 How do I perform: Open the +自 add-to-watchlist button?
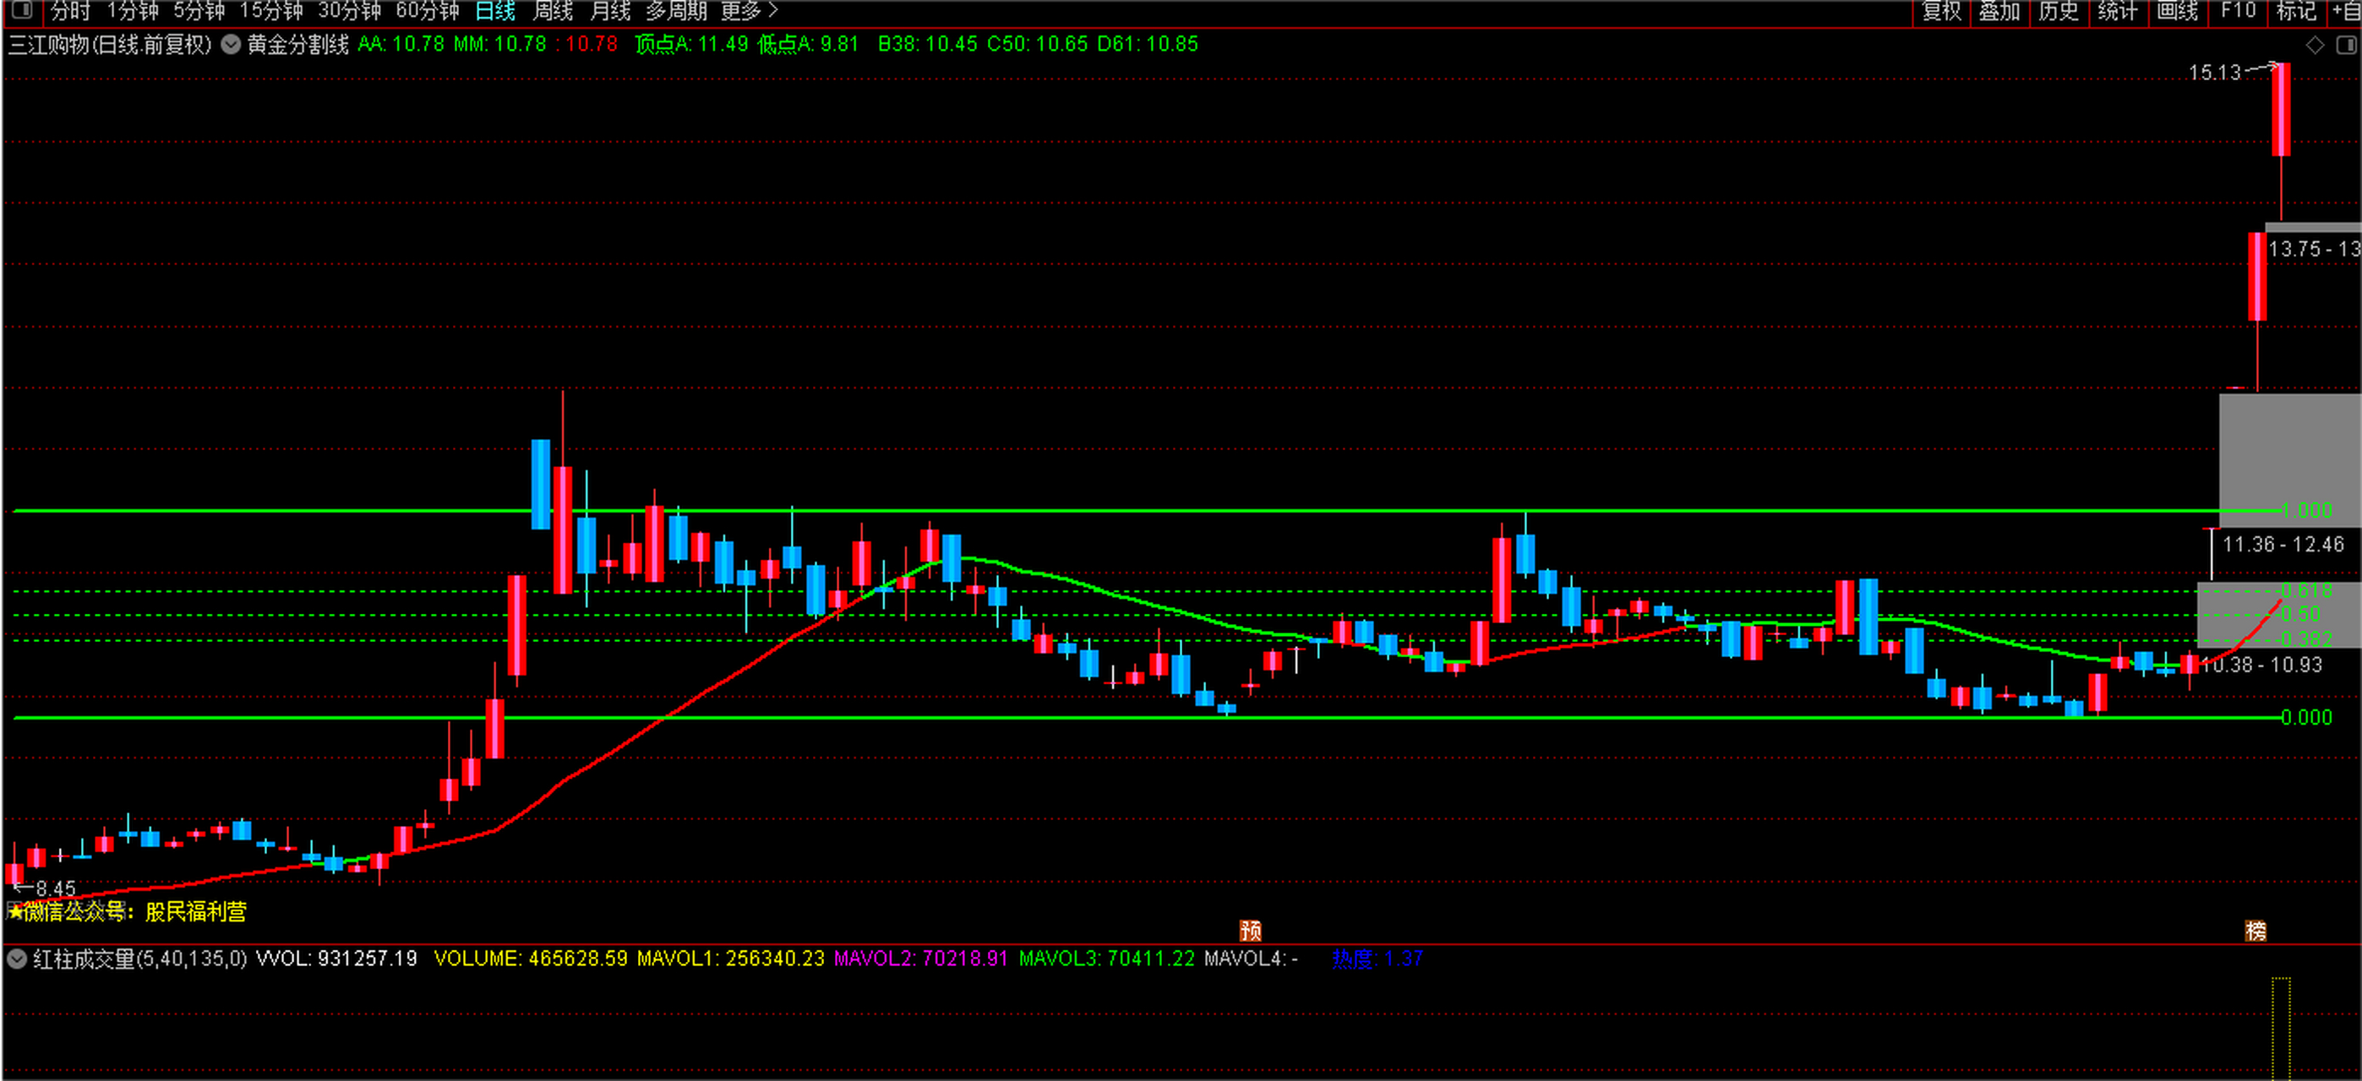2348,11
